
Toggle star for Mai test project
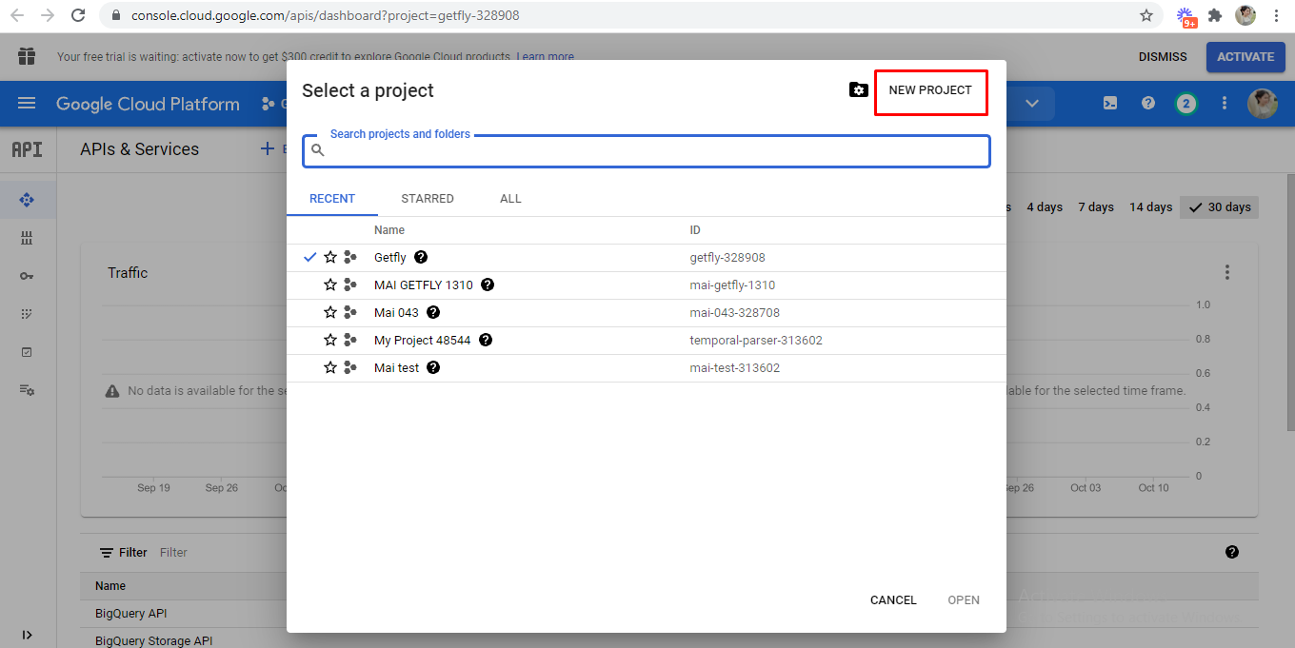330,367
